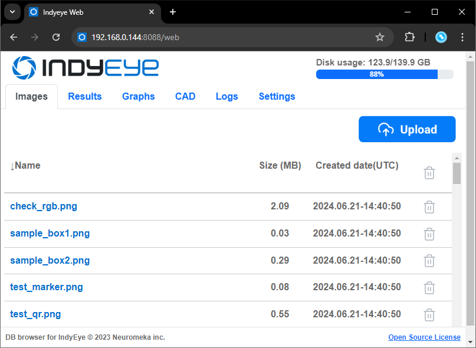Click the Upload button
Screen dimensions: 476x348
coord(407,129)
